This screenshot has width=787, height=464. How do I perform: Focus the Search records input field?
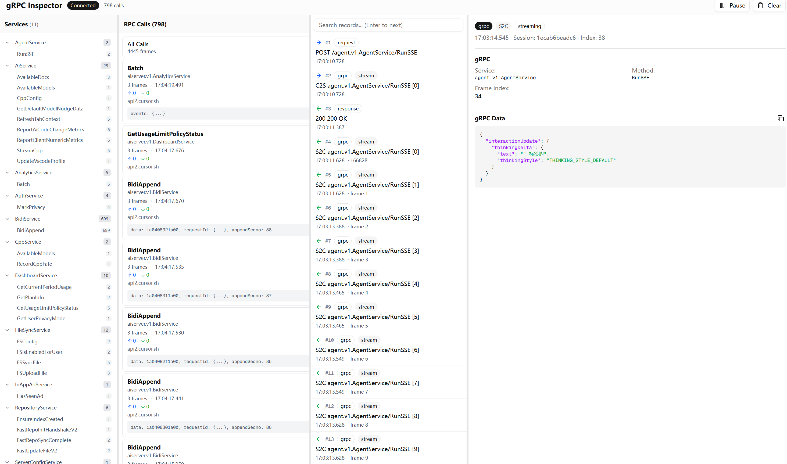pos(388,25)
